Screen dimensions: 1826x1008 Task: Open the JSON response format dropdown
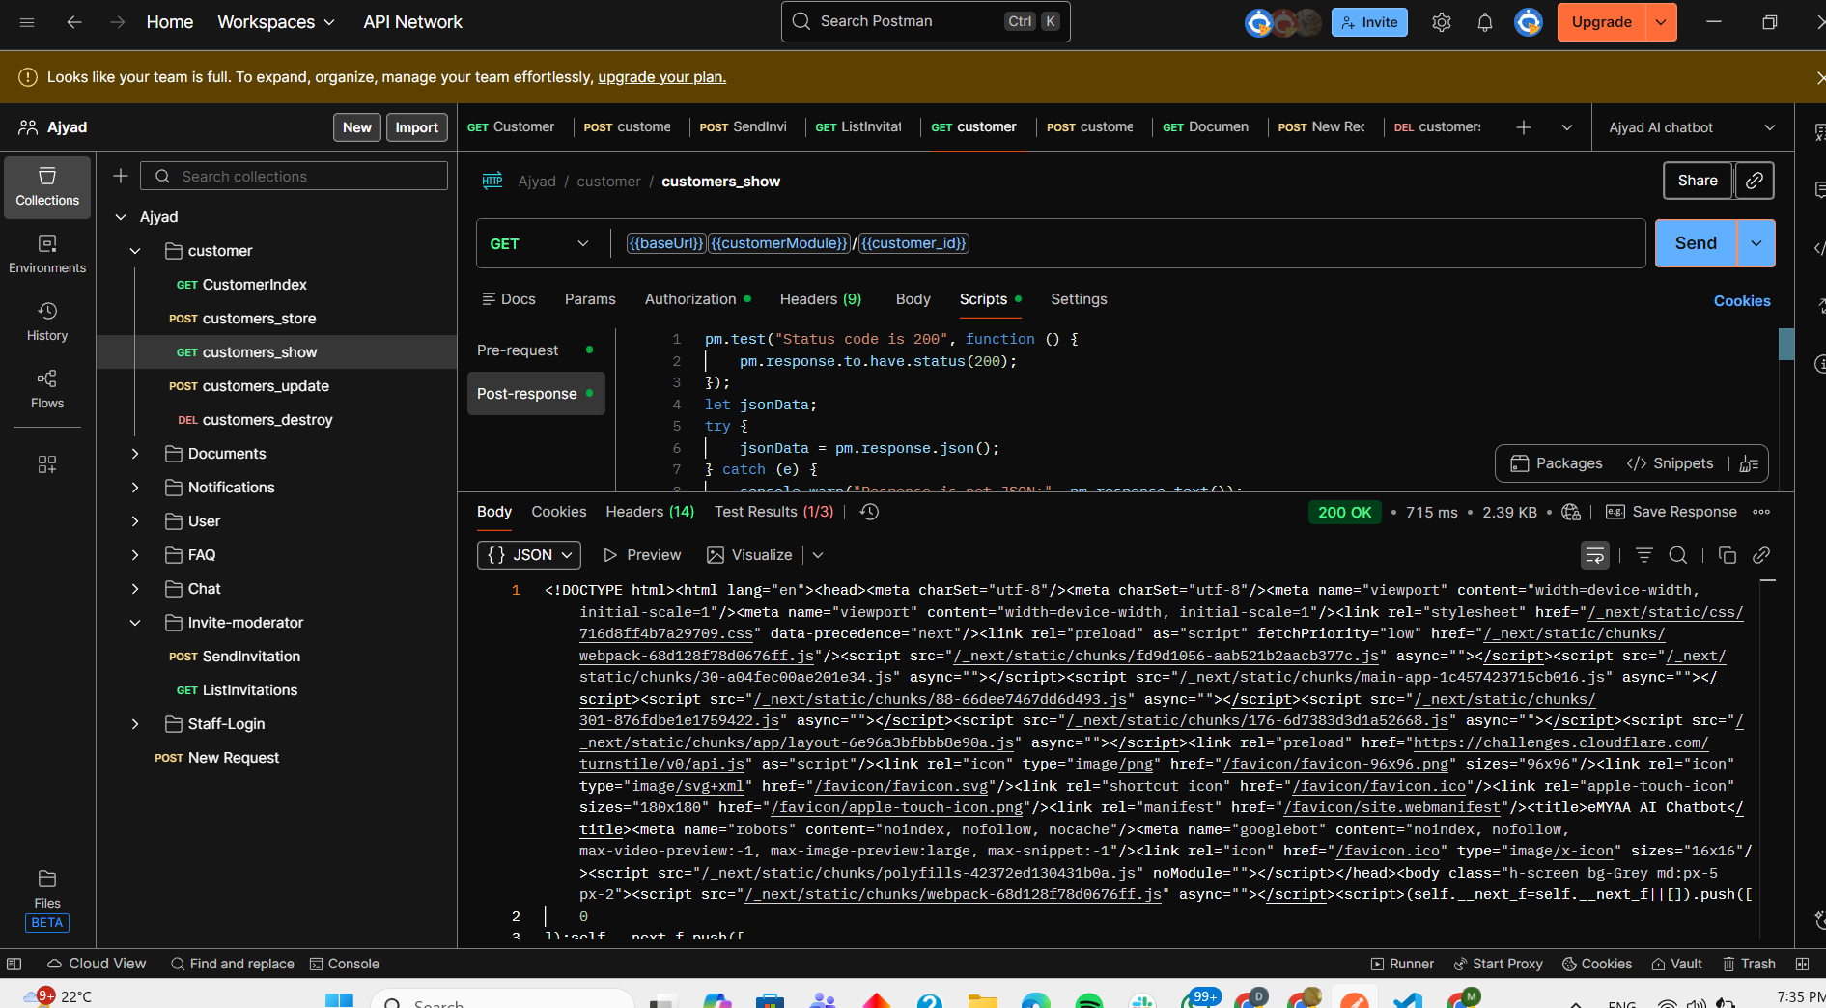coord(529,555)
